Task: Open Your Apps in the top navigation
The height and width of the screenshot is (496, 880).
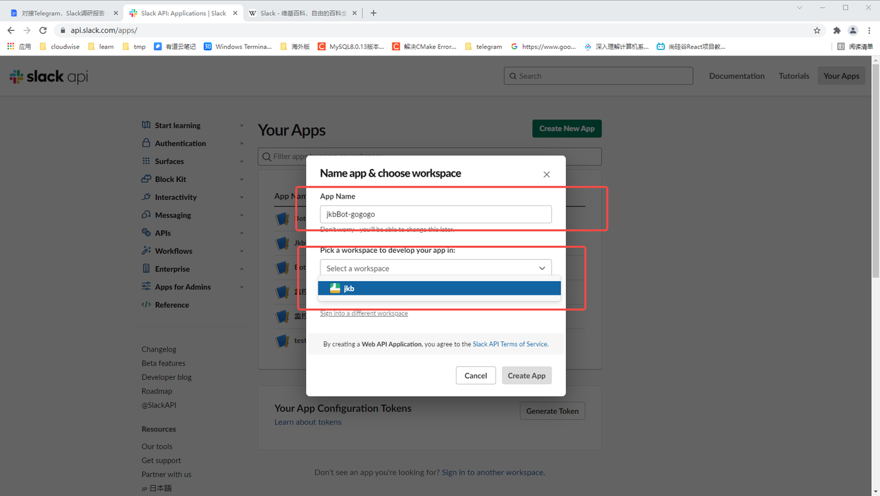Action: point(841,76)
